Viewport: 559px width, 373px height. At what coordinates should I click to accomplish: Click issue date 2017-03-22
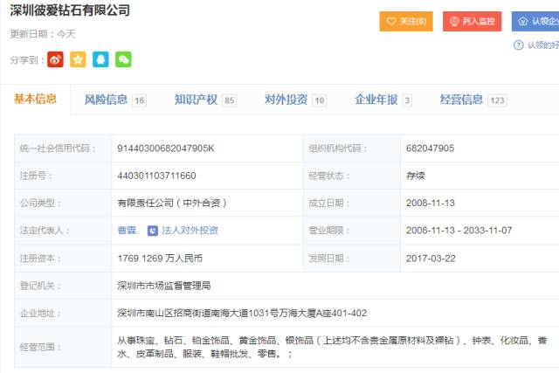tap(431, 259)
